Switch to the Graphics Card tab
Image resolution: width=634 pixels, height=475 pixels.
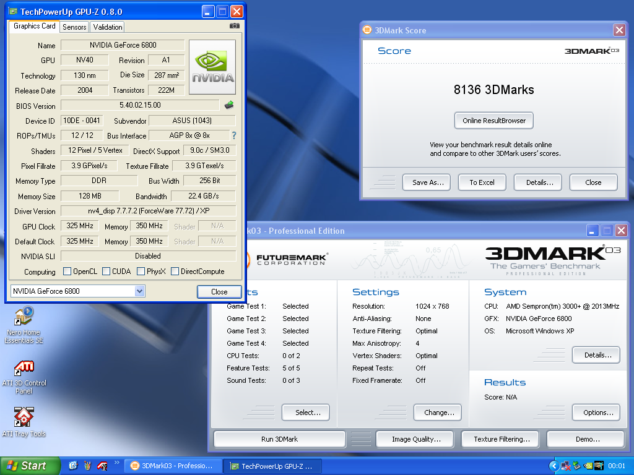tap(35, 26)
